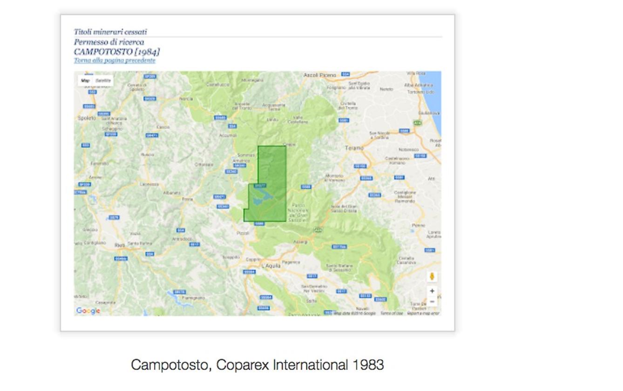Click the Cascia town label
Screen dimensions: 623x391
[x=163, y=127]
